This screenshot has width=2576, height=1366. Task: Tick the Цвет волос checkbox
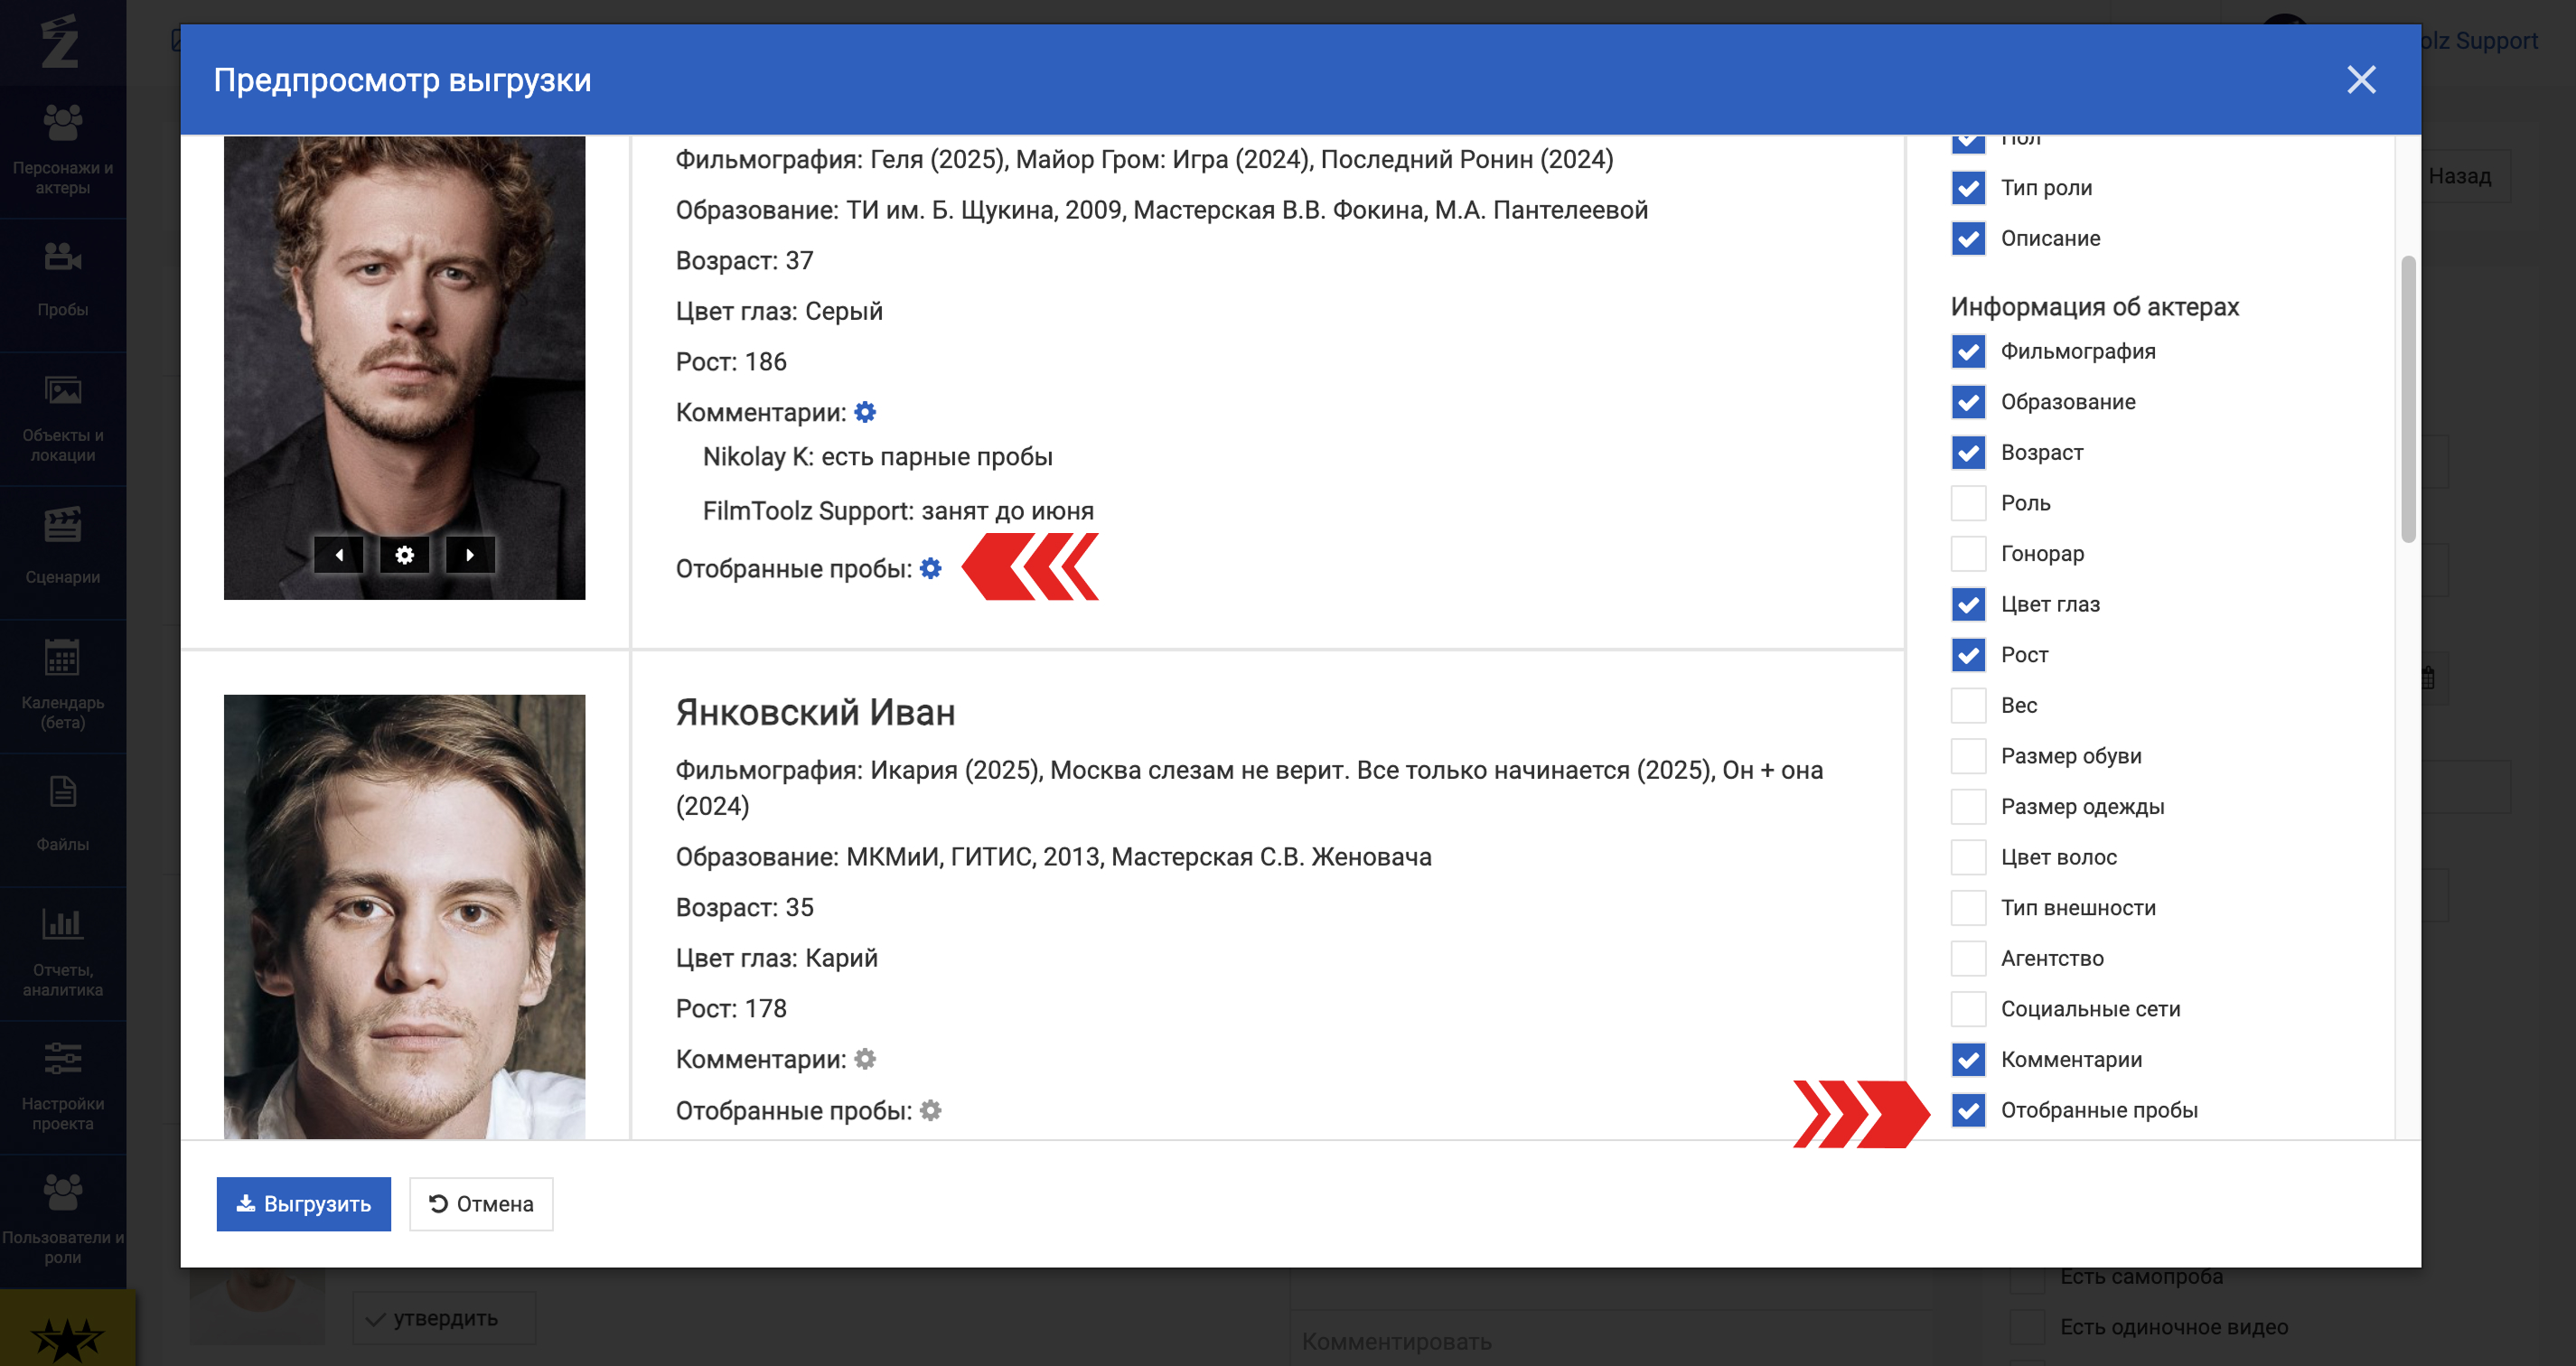tap(1968, 857)
